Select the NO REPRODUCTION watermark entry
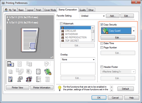 (x=76, y=37)
